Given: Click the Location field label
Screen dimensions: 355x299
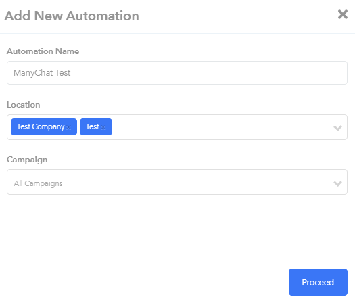Looking at the screenshot, I should [x=24, y=105].
